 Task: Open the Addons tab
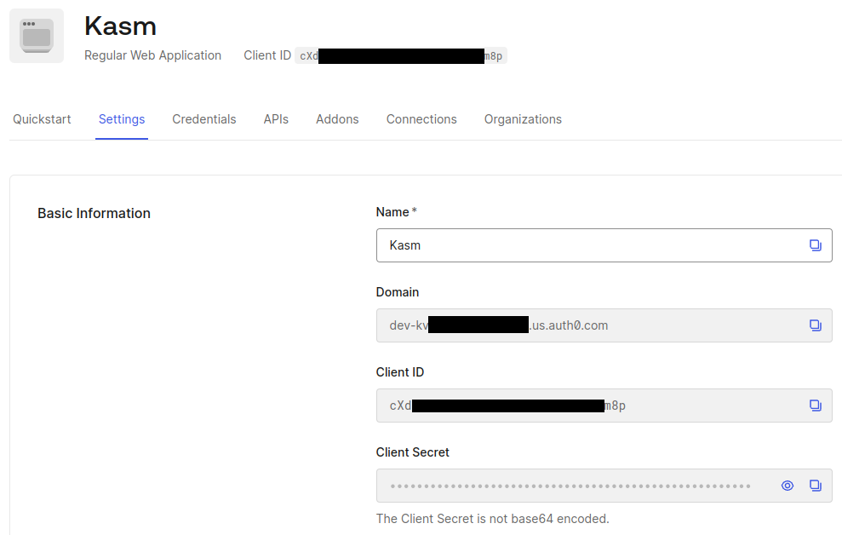point(337,119)
